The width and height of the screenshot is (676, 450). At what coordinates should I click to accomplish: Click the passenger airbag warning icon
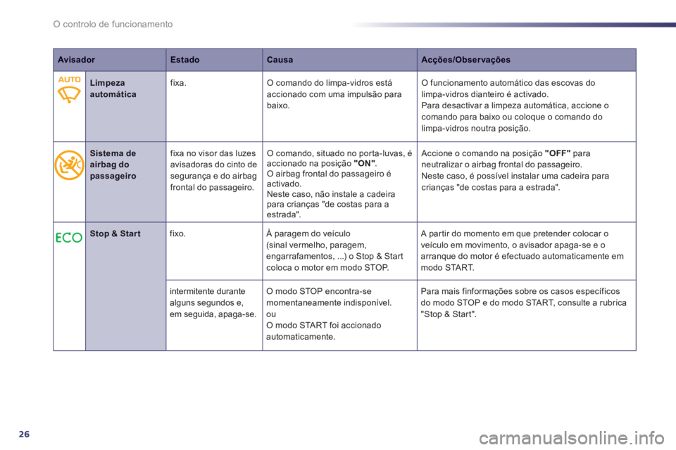coord(69,163)
